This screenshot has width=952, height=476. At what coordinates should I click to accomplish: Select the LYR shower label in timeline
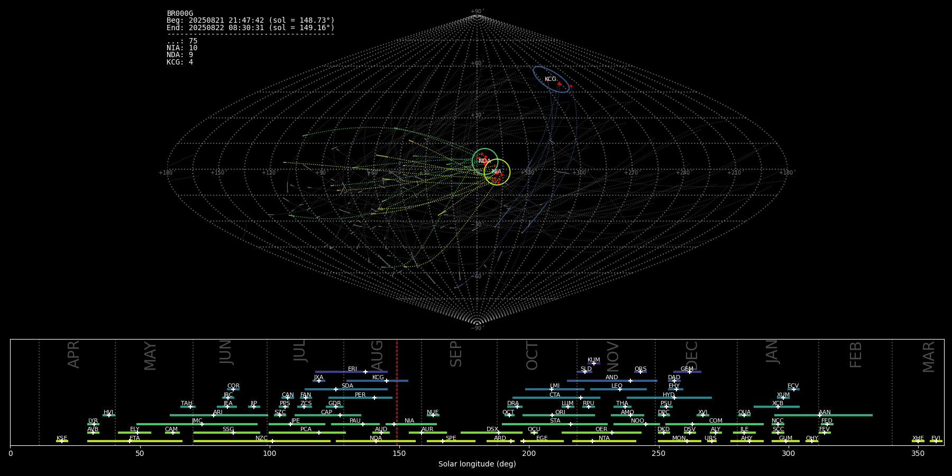point(93,421)
